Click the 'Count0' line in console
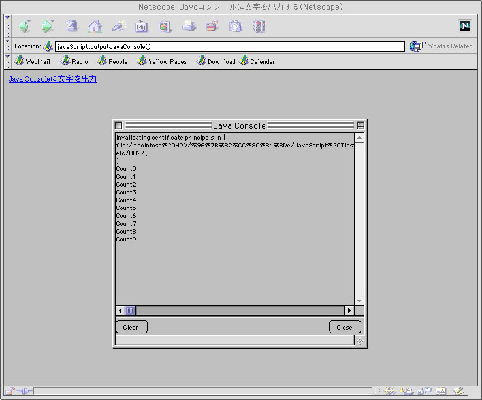This screenshot has height=400, width=482. tap(126, 168)
